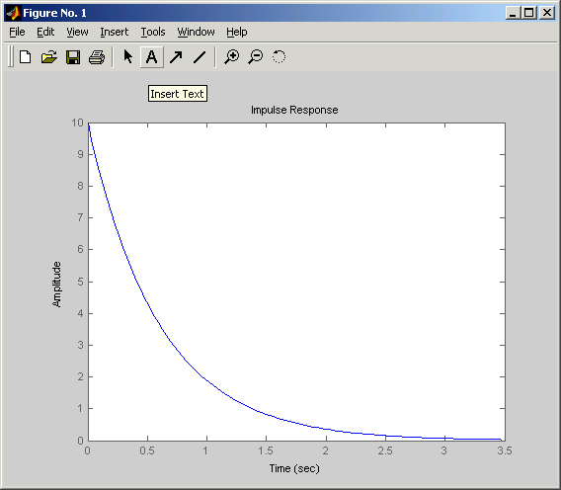Click the 'Amplitude' y-axis label
The height and width of the screenshot is (490, 561).
[57, 285]
